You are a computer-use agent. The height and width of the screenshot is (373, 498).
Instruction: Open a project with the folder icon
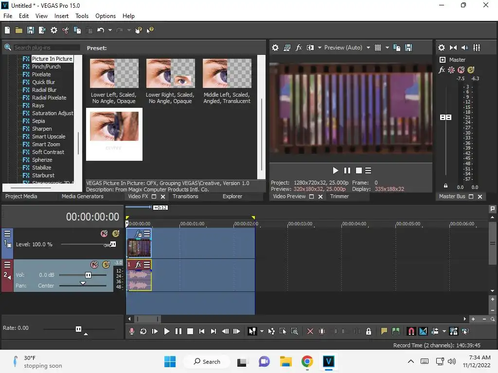pos(19,30)
